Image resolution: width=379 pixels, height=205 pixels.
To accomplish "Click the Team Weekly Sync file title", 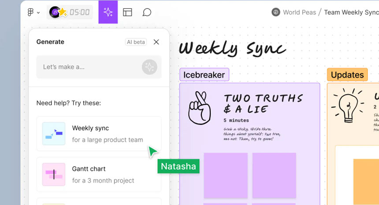I will point(351,12).
